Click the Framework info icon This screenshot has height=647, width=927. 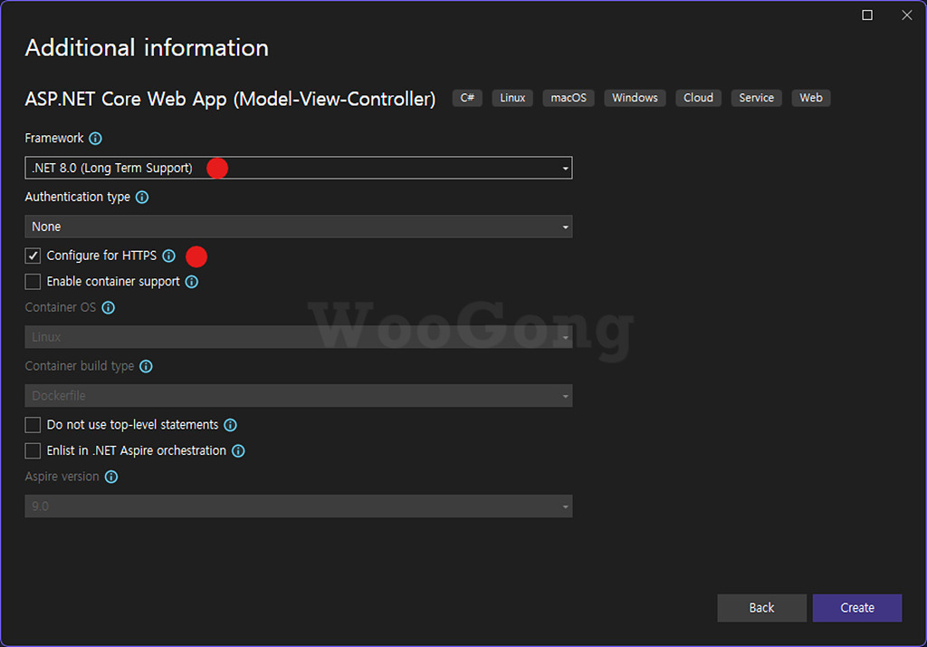coord(95,139)
